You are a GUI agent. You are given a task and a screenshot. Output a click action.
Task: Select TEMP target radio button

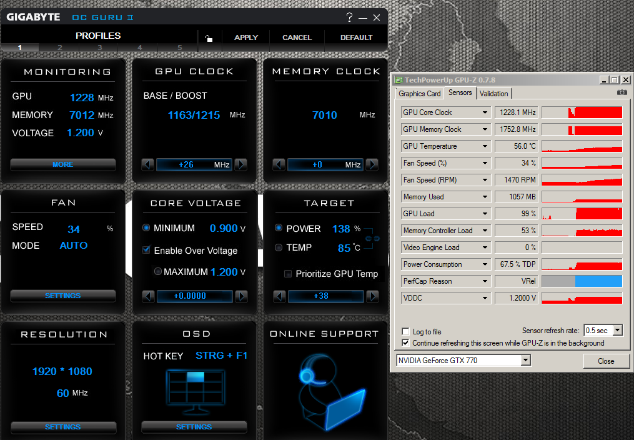[279, 247]
